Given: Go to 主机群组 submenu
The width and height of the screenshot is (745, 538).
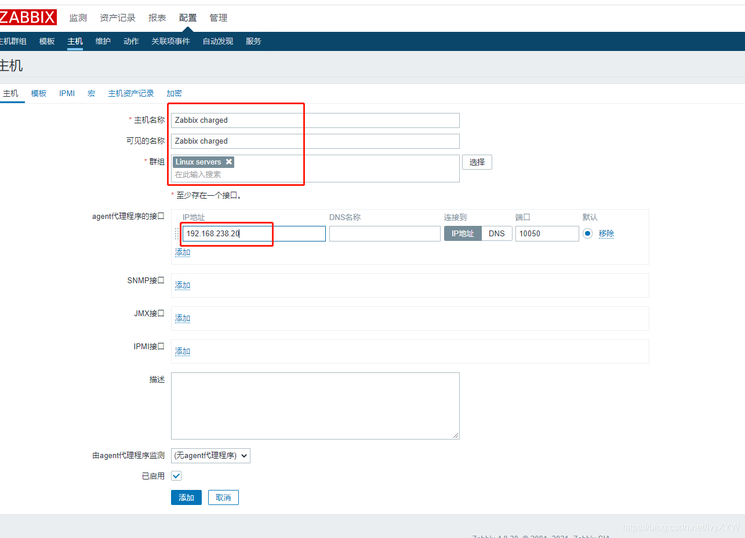Looking at the screenshot, I should 13,41.
